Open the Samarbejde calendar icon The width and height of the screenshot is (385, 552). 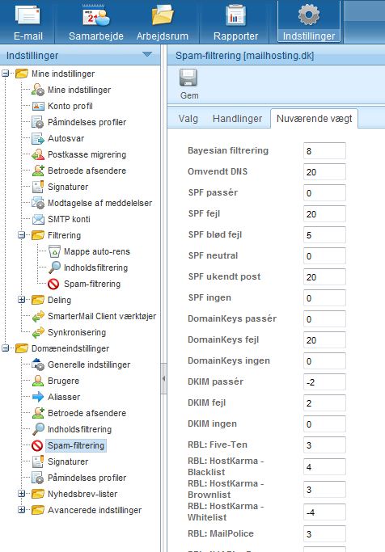pyautogui.click(x=96, y=16)
